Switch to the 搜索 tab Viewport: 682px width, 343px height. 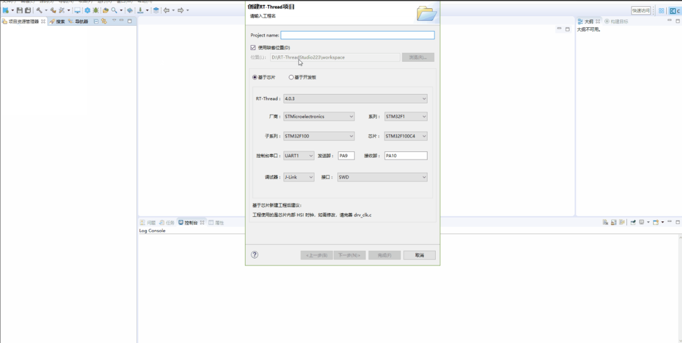(x=59, y=21)
